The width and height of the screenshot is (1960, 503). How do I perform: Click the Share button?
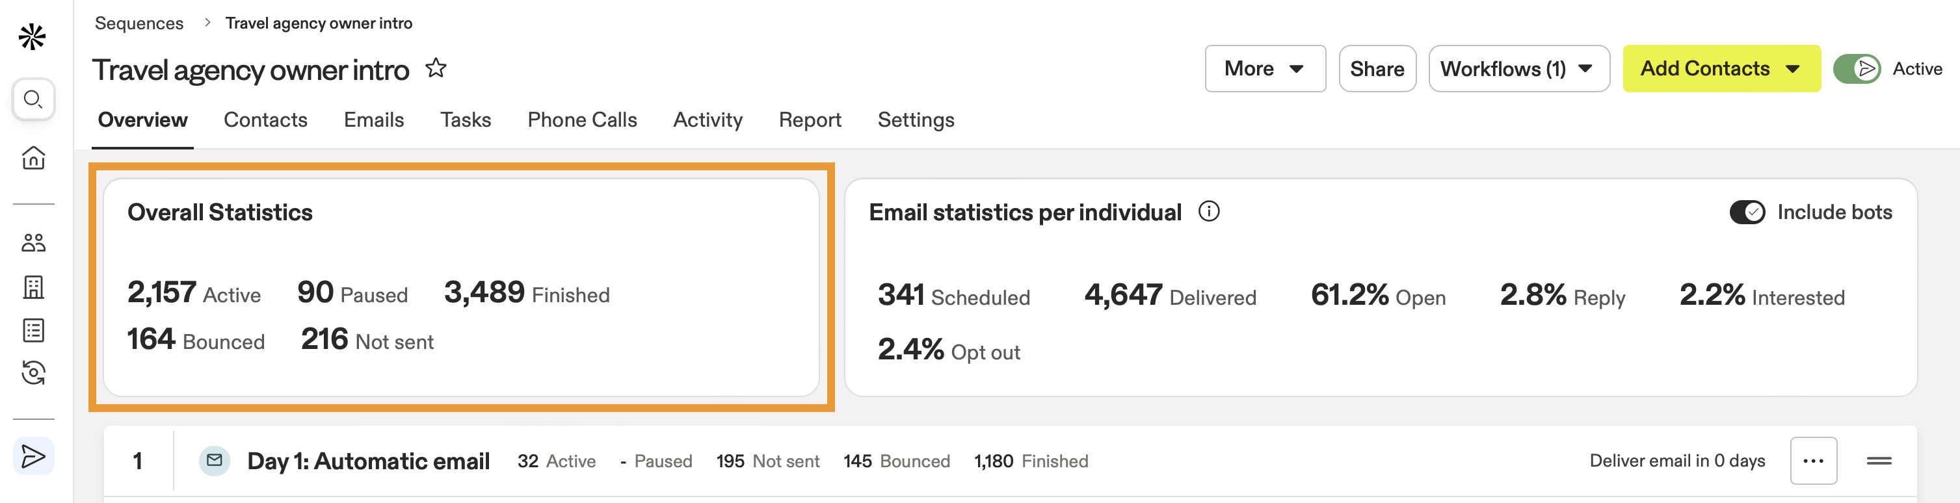(x=1377, y=69)
